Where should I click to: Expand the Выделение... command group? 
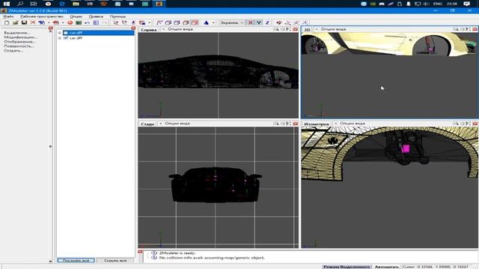coord(17,33)
